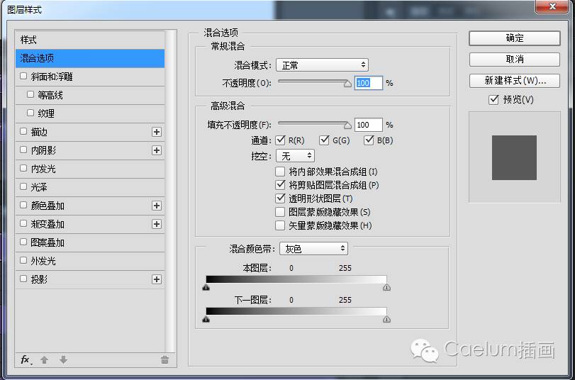Click the 取消 button
The width and height of the screenshot is (575, 380).
[515, 60]
